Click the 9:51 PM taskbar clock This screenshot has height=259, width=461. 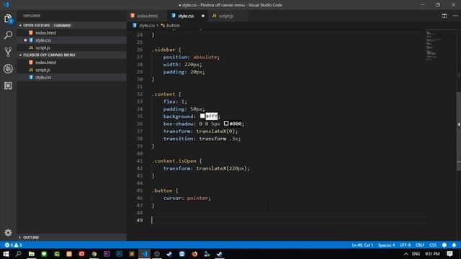[432, 254]
